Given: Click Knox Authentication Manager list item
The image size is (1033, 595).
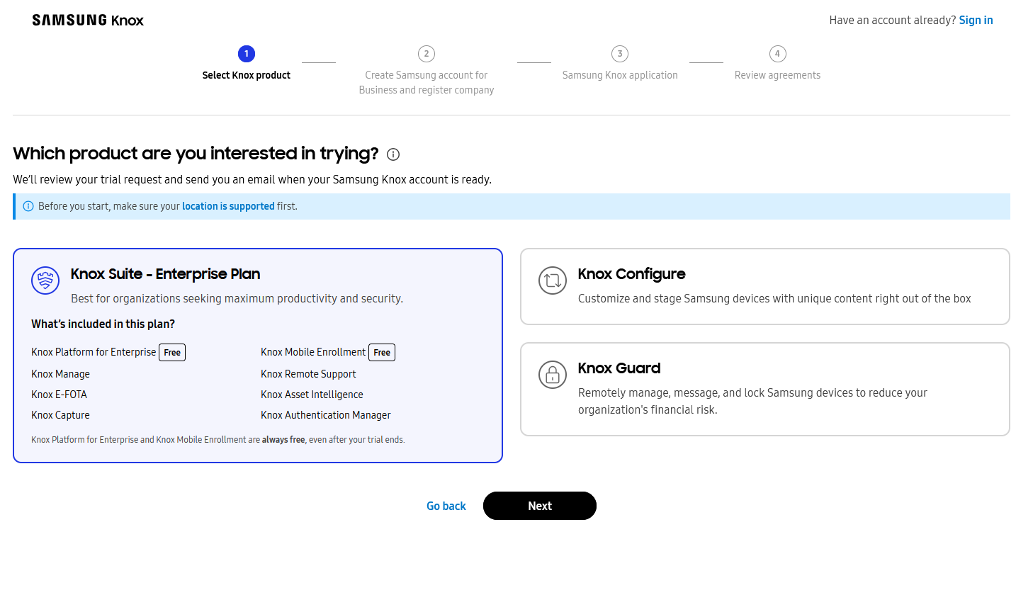Looking at the screenshot, I should coord(326,415).
